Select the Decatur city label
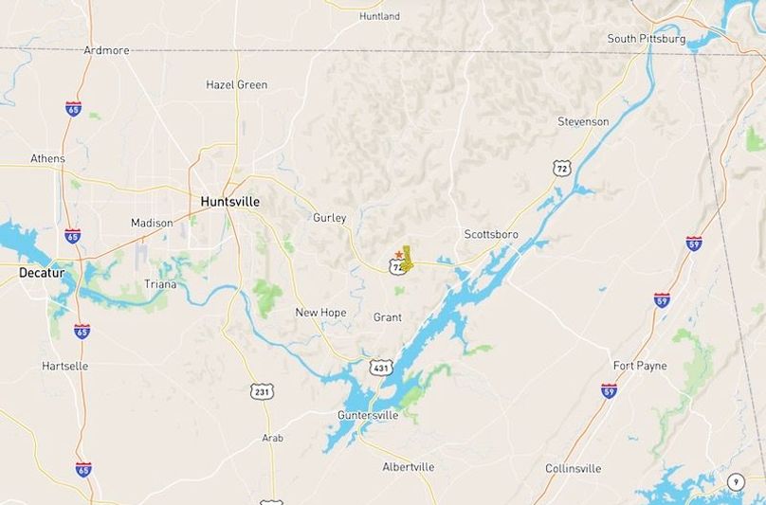The image size is (766, 505). point(42,273)
